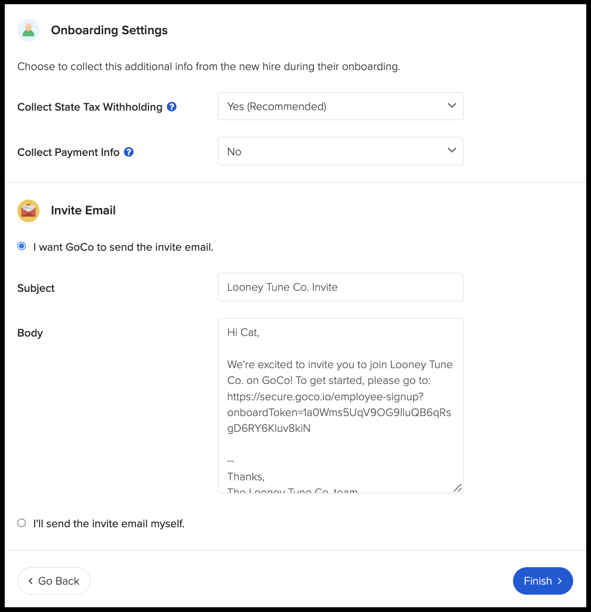Screen dimensions: 591x612
Task: Show help icon info for Collect Payment Info
Action: tap(129, 152)
